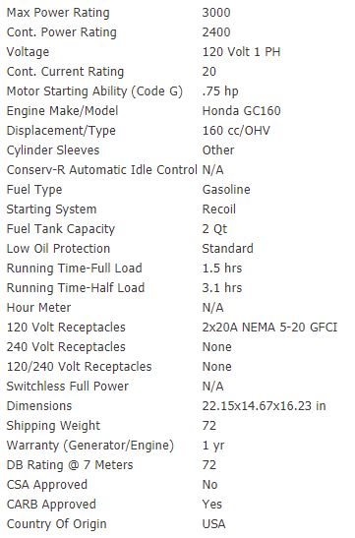
Task: Click the Cylinder Sleeves label
Action: coord(53,150)
